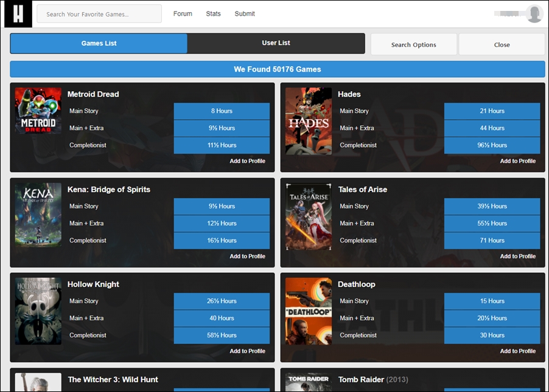Open the Hades cover thumbnail
549x392 pixels.
pyautogui.click(x=309, y=121)
